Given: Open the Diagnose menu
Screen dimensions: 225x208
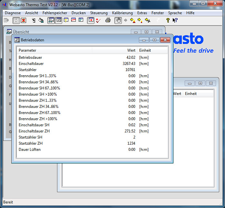Looking at the screenshot, I should tap(13, 13).
